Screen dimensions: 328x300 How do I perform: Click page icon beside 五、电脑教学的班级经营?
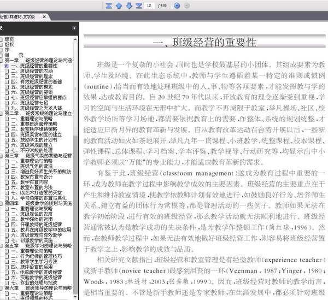tap(7, 272)
